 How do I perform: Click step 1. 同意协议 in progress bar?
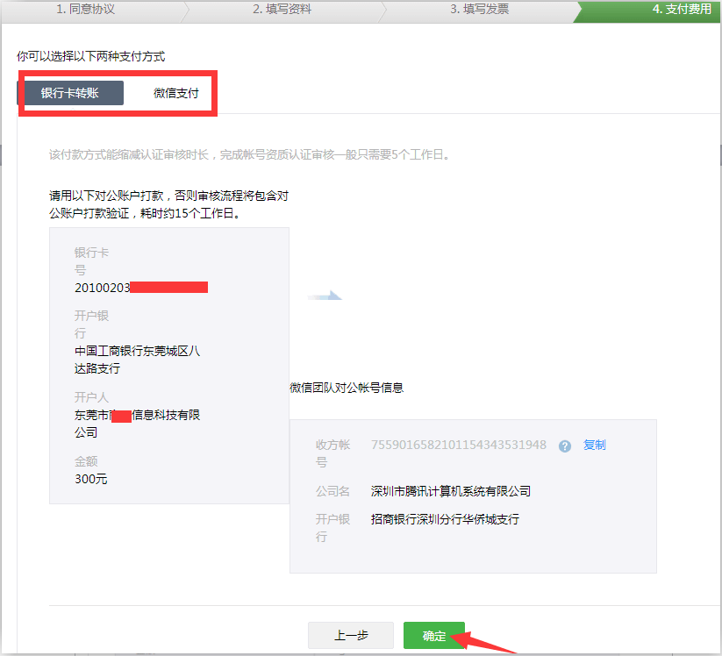pyautogui.click(x=87, y=10)
